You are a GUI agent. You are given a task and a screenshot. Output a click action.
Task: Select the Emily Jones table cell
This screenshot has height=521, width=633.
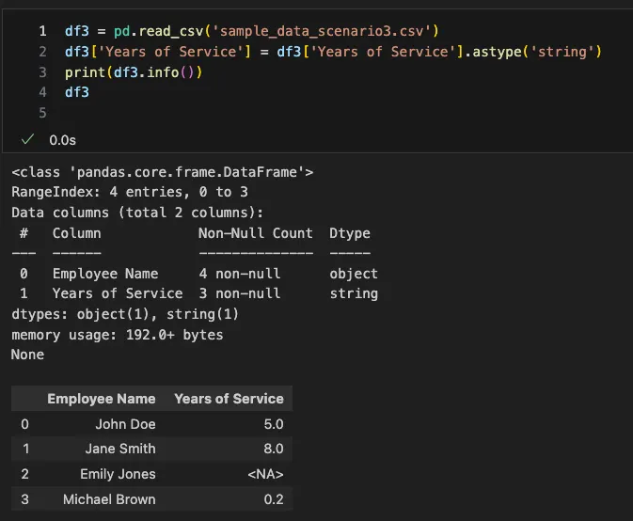tap(118, 474)
